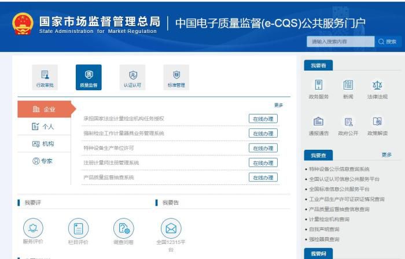Open 强检器具查询 link

(324, 239)
